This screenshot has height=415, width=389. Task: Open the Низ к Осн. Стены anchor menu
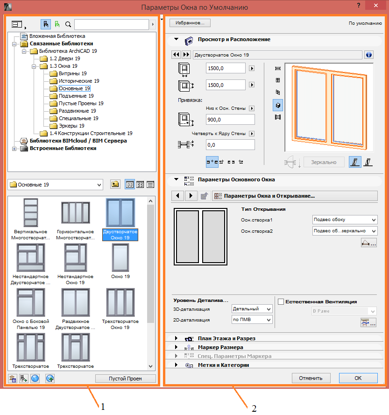pos(252,108)
